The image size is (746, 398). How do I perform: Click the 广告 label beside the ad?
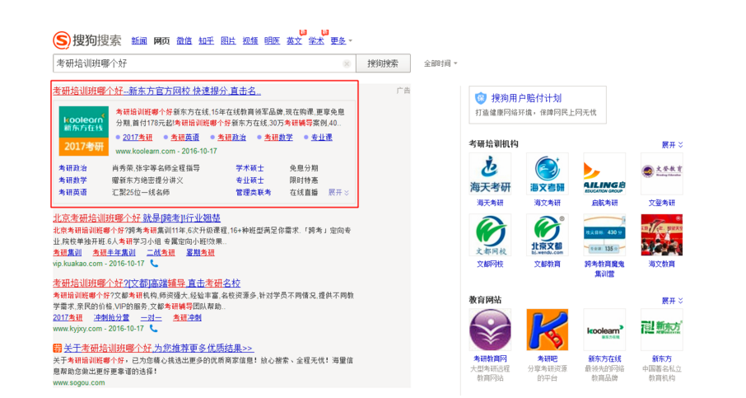pyautogui.click(x=403, y=91)
